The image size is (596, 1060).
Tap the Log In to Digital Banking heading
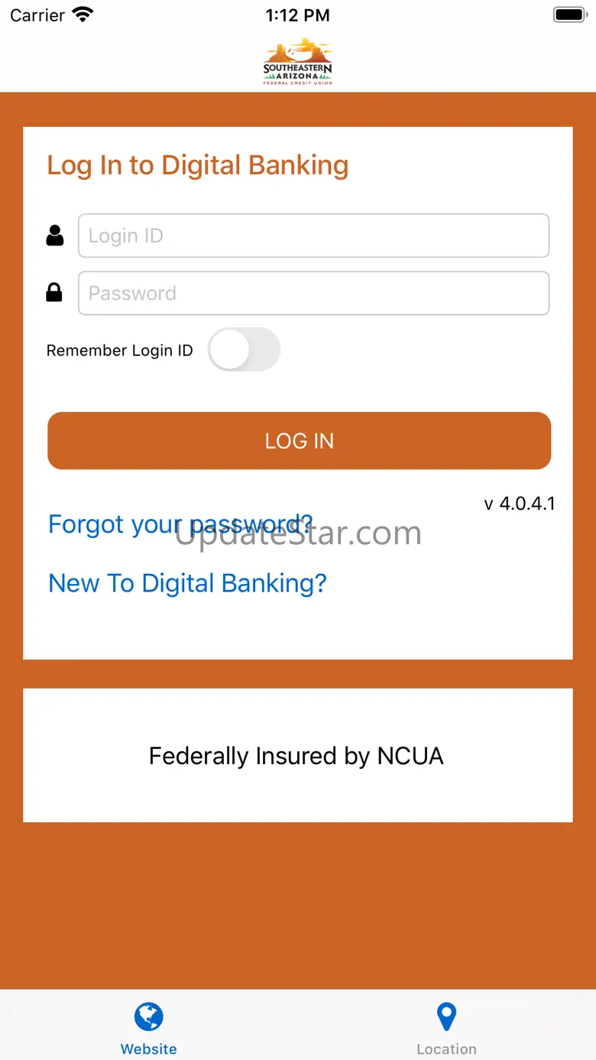(x=198, y=165)
